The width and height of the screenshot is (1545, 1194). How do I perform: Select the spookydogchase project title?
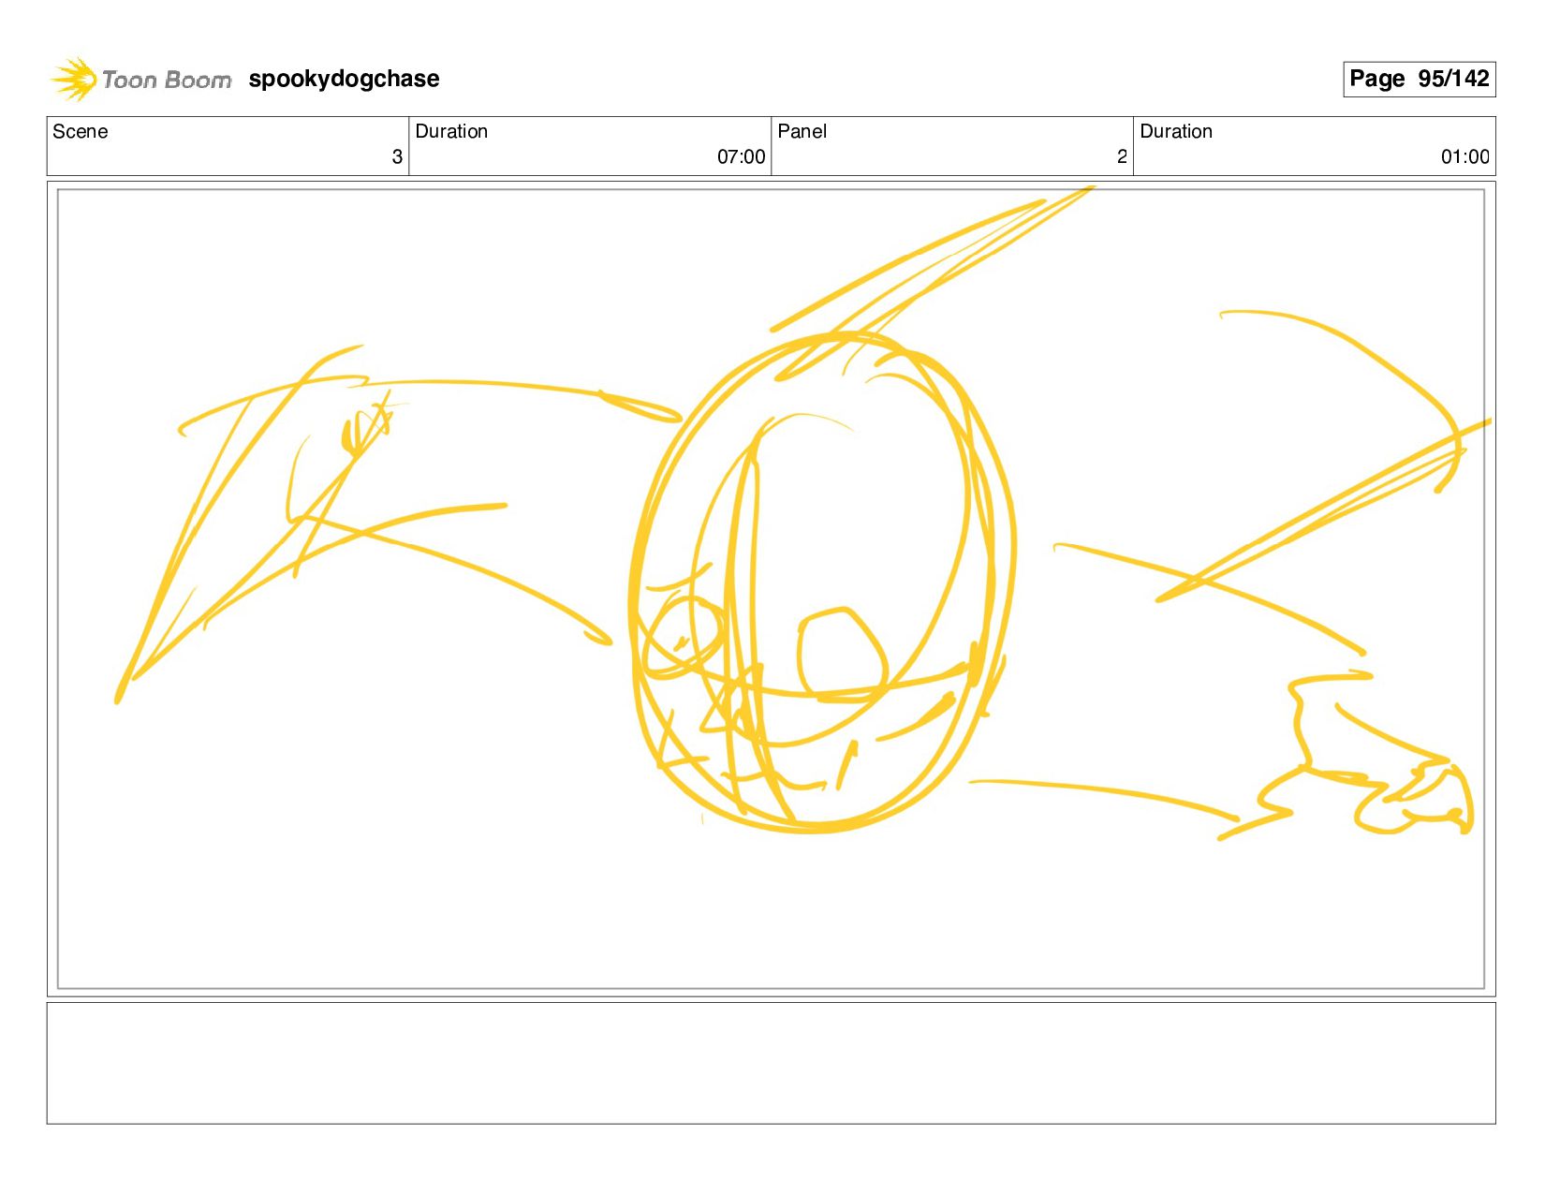(344, 79)
